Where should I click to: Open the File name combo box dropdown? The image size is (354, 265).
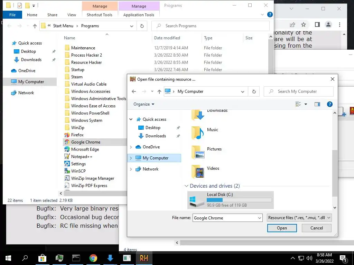pos(259,218)
